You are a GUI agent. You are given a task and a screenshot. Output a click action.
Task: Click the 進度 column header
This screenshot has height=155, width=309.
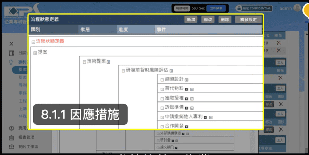click(x=123, y=30)
